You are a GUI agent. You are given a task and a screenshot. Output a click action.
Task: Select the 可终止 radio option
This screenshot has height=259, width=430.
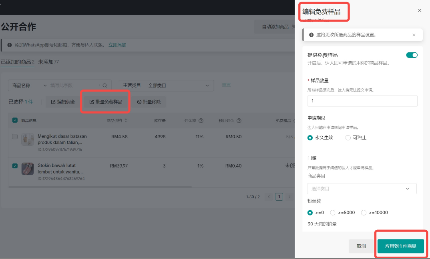click(348, 137)
